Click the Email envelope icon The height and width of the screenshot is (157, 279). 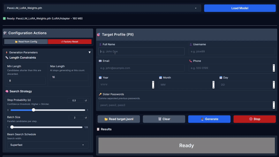click(100, 61)
